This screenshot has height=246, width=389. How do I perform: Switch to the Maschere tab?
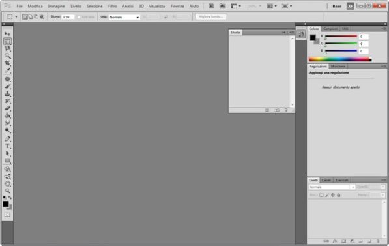tap(338, 67)
